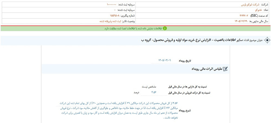Click the description line containing دهم تیر ماه سال جاری
Image resolution: width=271 pixels, height=123 pixels.
pos(119,113)
